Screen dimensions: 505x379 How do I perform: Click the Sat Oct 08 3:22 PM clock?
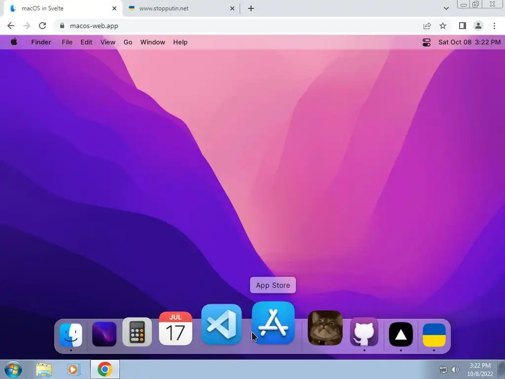tap(469, 42)
